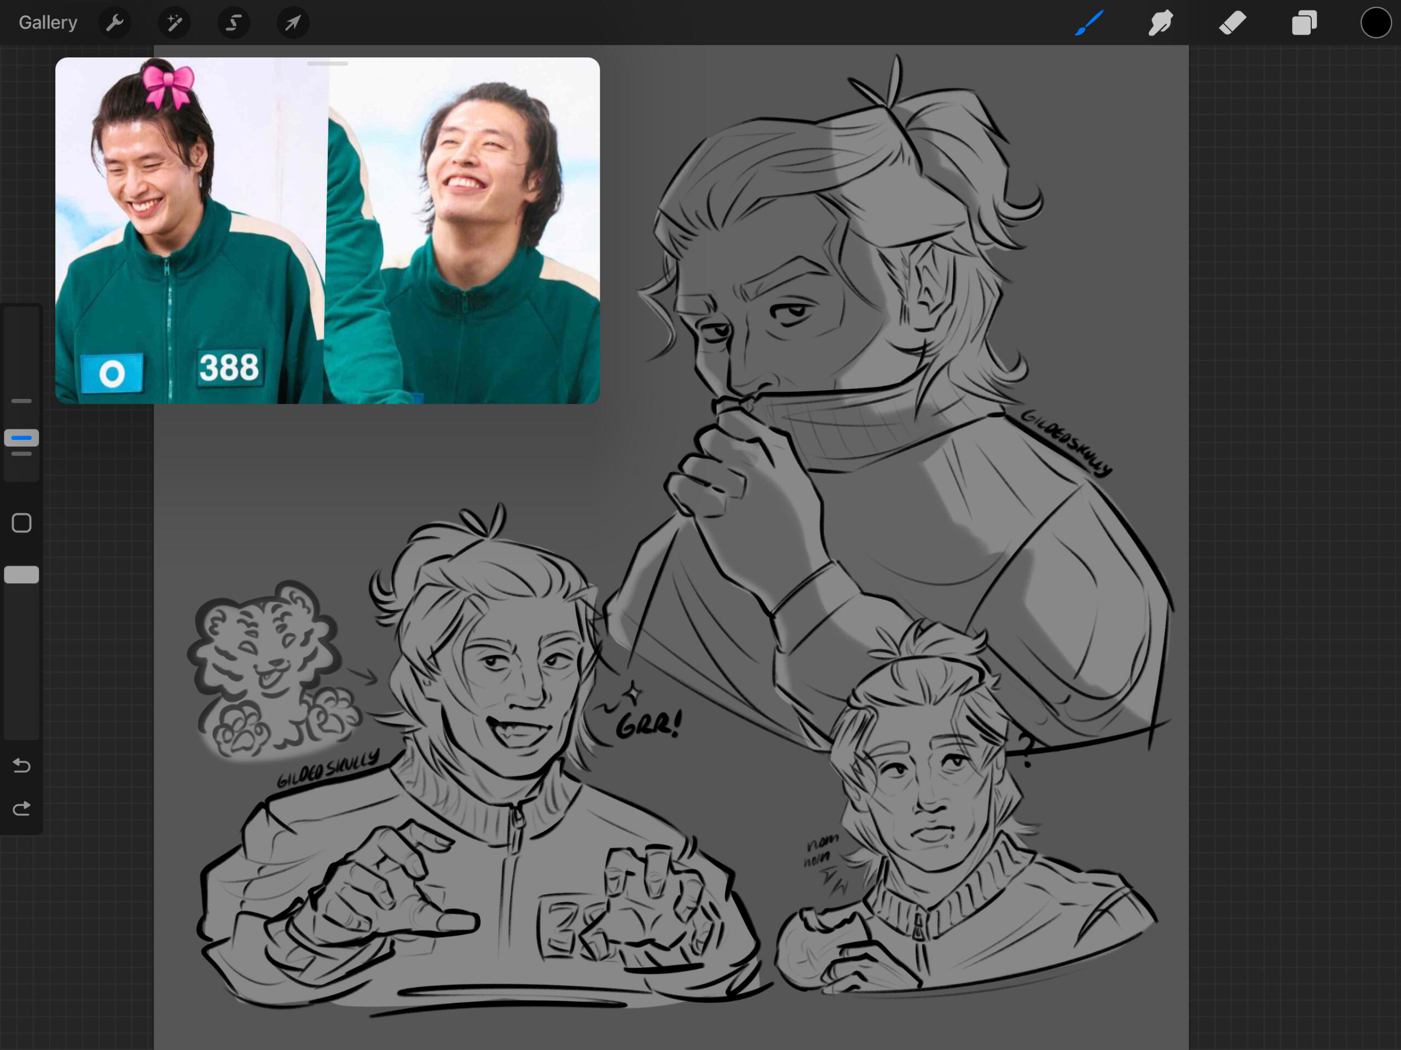
Task: Tap the upper track of the size slider
Action: tap(21, 355)
